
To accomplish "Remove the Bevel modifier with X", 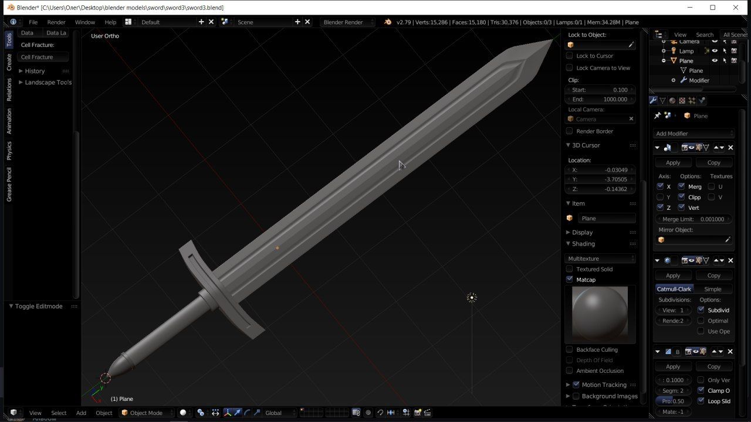I will 730,352.
